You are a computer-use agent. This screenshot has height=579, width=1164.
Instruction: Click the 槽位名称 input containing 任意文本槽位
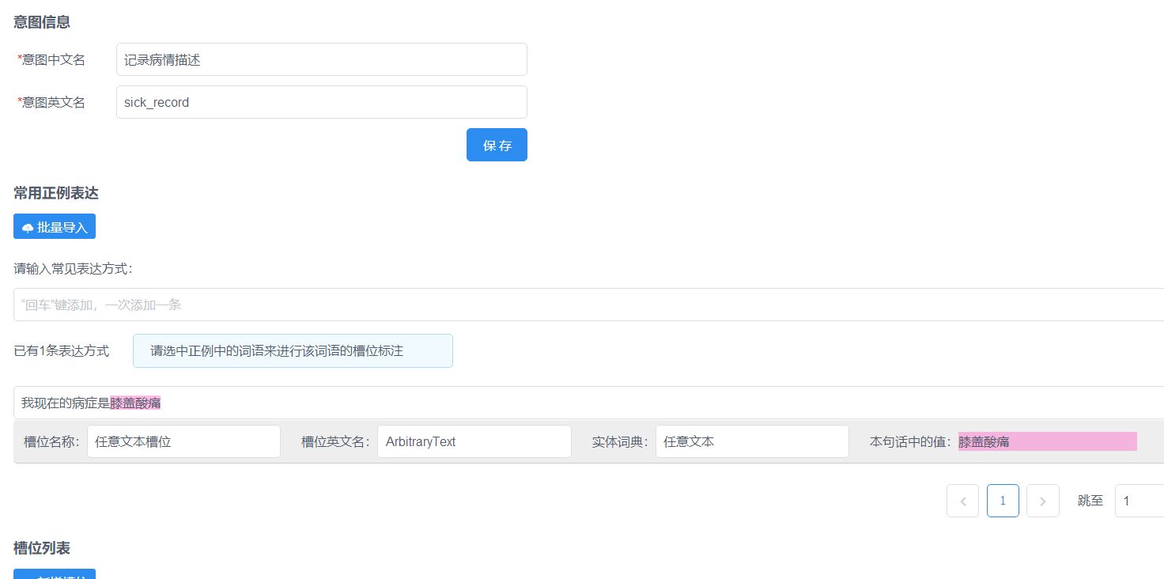(183, 441)
